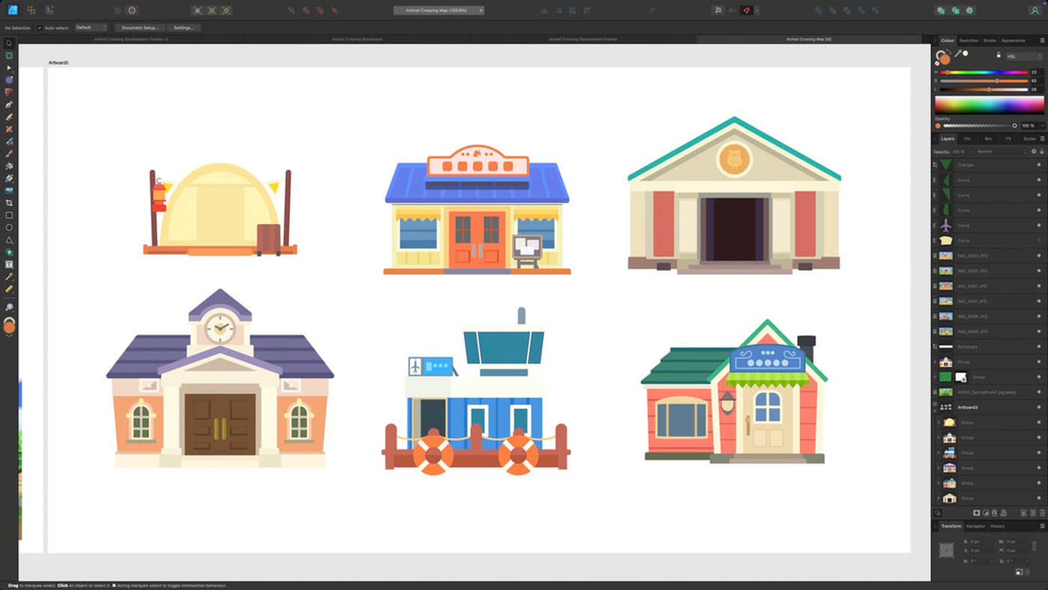Click the Delete Layer trash icon
This screenshot has height=590, width=1048.
point(1042,513)
